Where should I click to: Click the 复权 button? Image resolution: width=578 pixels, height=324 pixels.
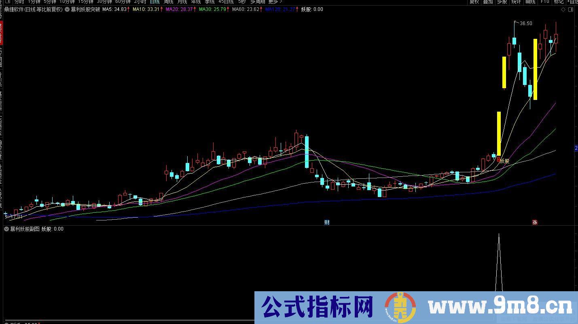click(474, 2)
